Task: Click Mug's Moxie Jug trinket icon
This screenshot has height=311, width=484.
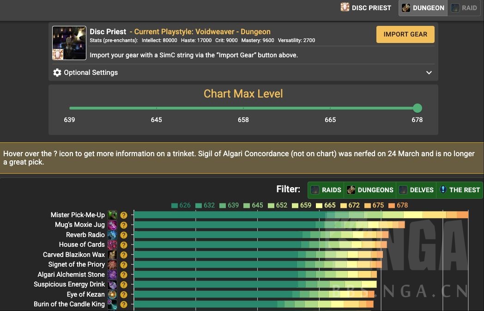Action: coord(112,225)
